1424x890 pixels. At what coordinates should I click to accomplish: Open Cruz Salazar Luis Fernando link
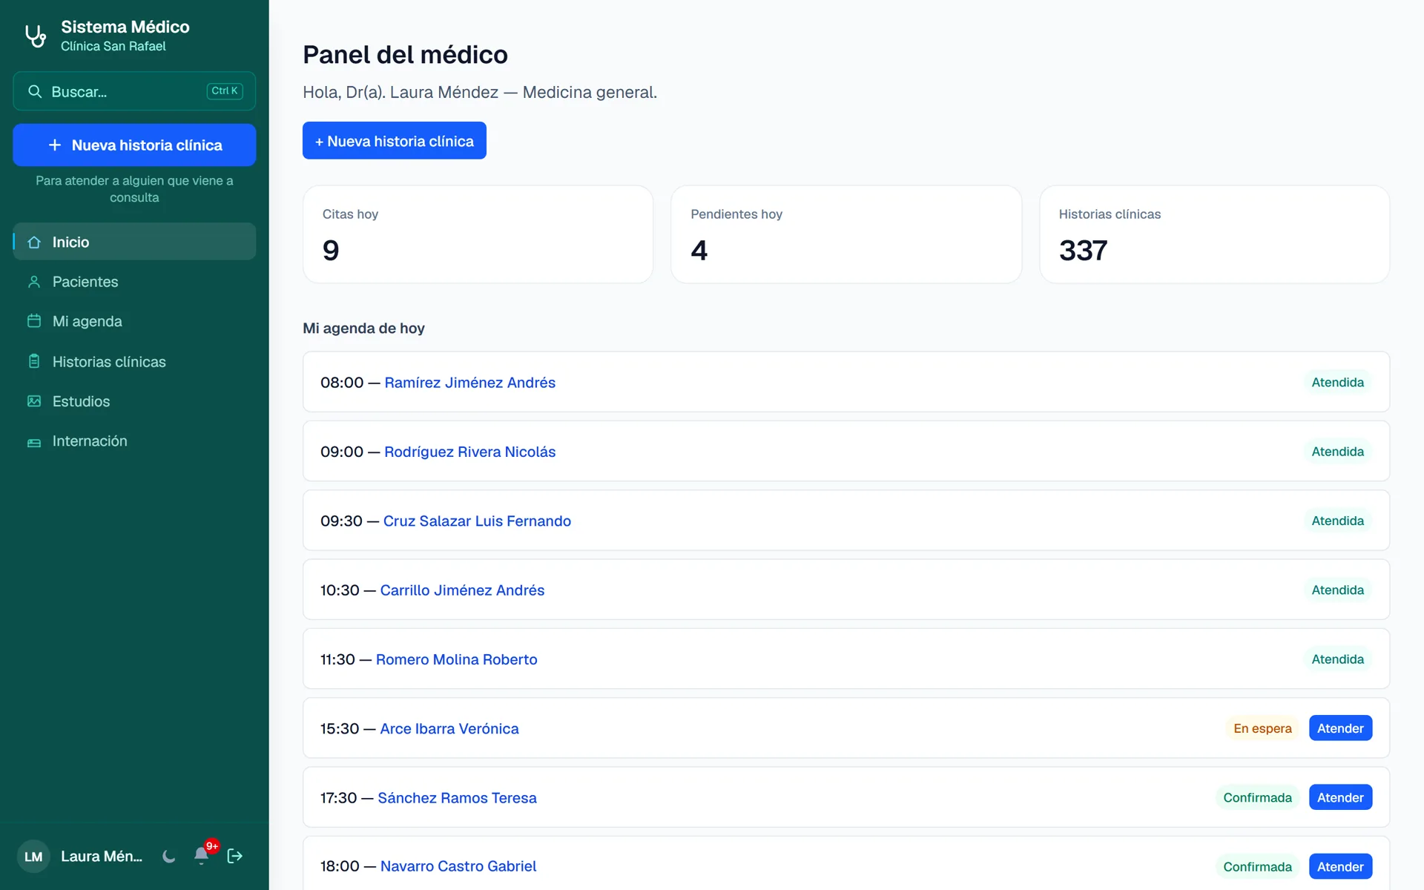click(x=477, y=521)
